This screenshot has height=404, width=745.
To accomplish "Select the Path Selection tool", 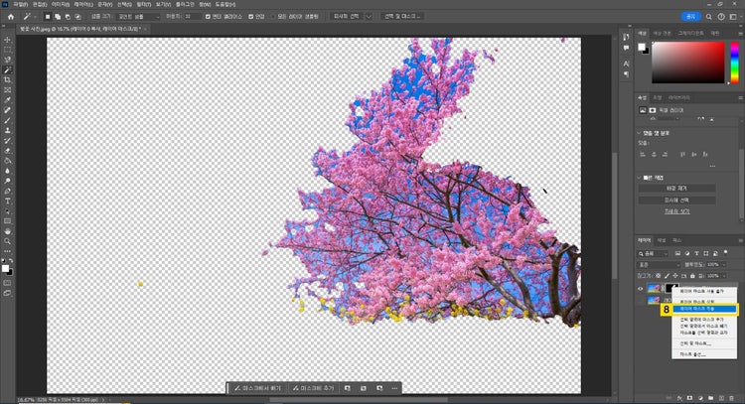I will point(8,211).
